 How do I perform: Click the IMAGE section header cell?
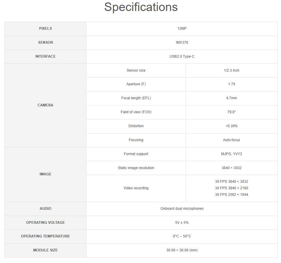[45, 174]
